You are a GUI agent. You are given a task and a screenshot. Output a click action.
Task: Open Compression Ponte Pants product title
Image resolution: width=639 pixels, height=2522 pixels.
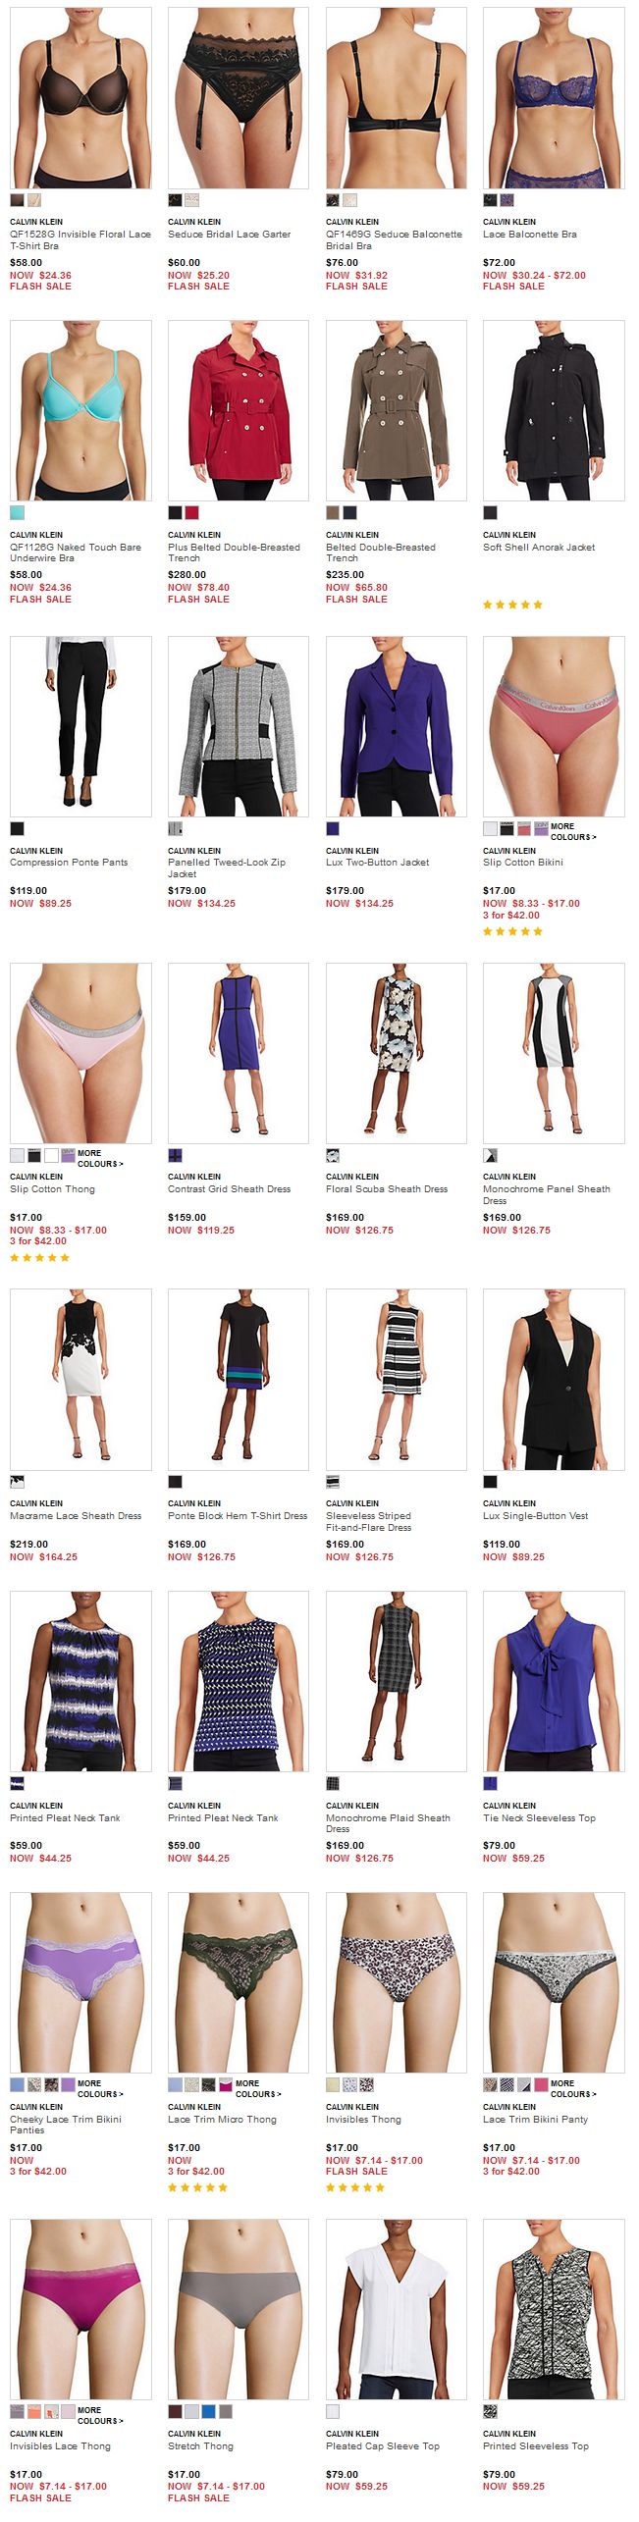point(69,863)
